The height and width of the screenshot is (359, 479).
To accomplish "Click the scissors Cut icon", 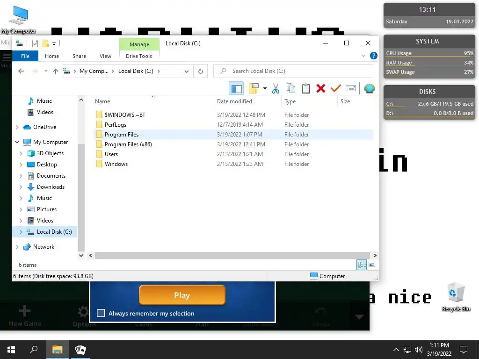I will (x=276, y=88).
